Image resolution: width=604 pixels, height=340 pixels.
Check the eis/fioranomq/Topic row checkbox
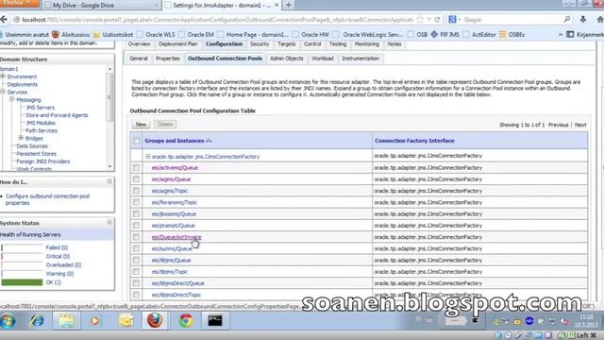pos(136,202)
